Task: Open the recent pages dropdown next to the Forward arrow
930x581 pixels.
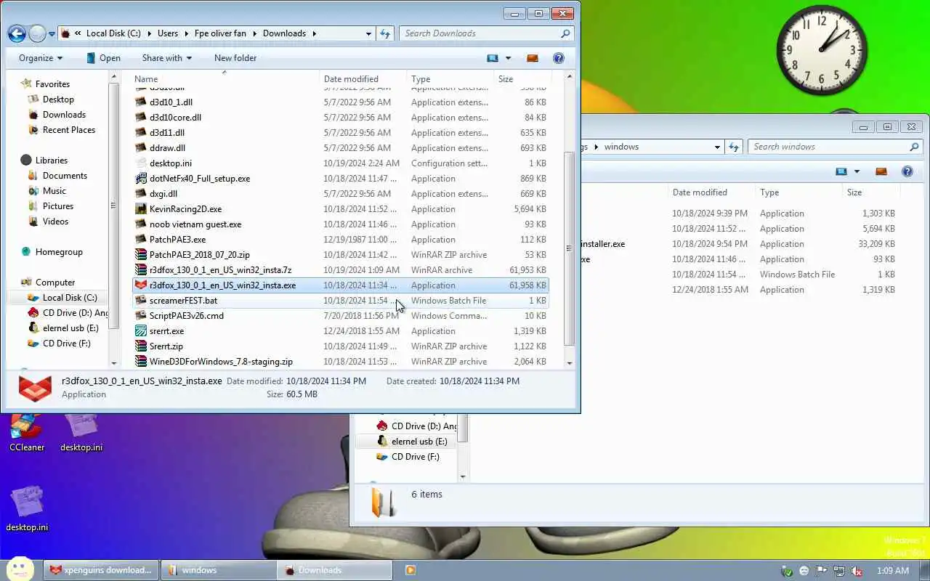Action: [x=52, y=34]
